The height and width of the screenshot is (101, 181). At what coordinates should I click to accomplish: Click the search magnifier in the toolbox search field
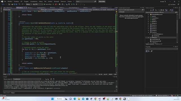click(x=143, y=10)
